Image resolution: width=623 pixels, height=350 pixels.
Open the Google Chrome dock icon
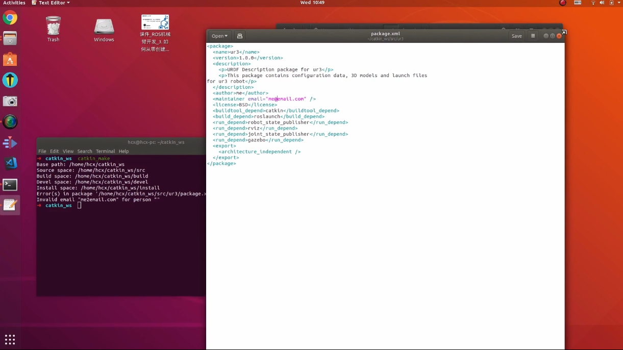[10, 18]
